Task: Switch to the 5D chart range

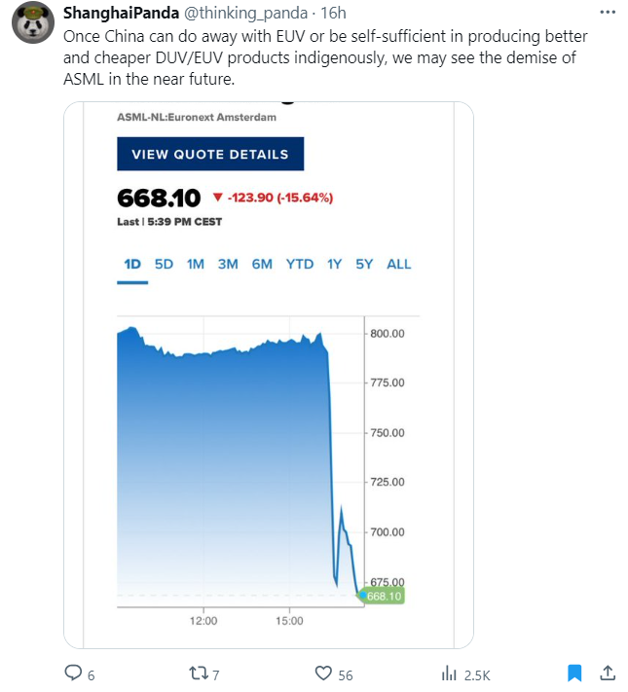Action: coord(164,265)
